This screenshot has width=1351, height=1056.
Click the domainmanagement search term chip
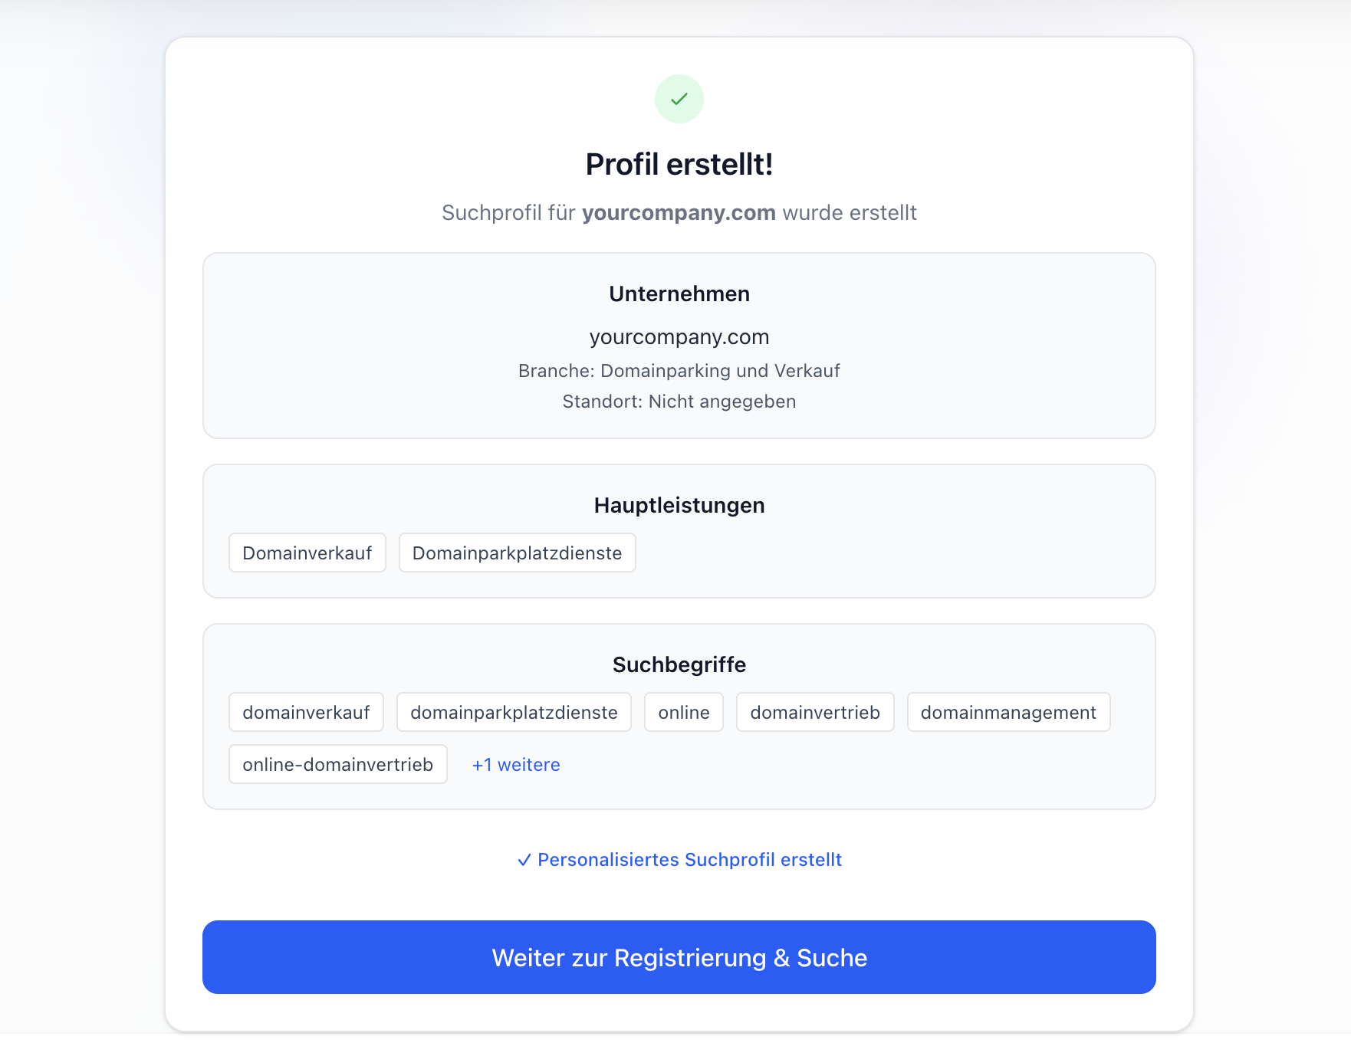point(1007,713)
